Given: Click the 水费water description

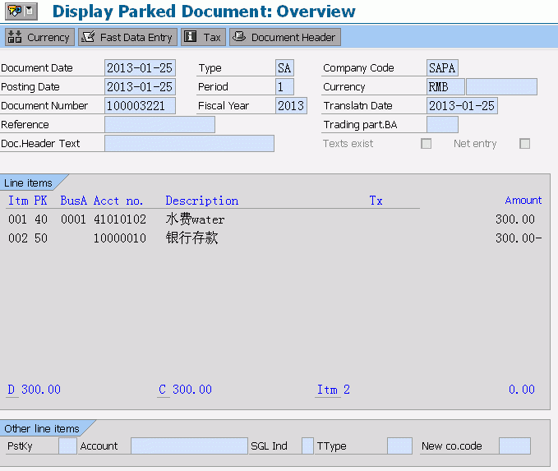Looking at the screenshot, I should click(195, 219).
